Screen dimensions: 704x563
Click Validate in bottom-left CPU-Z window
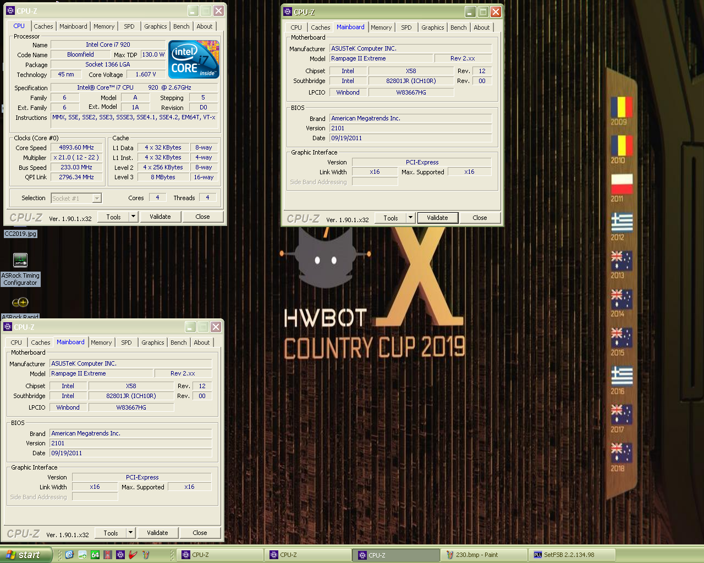point(157,533)
